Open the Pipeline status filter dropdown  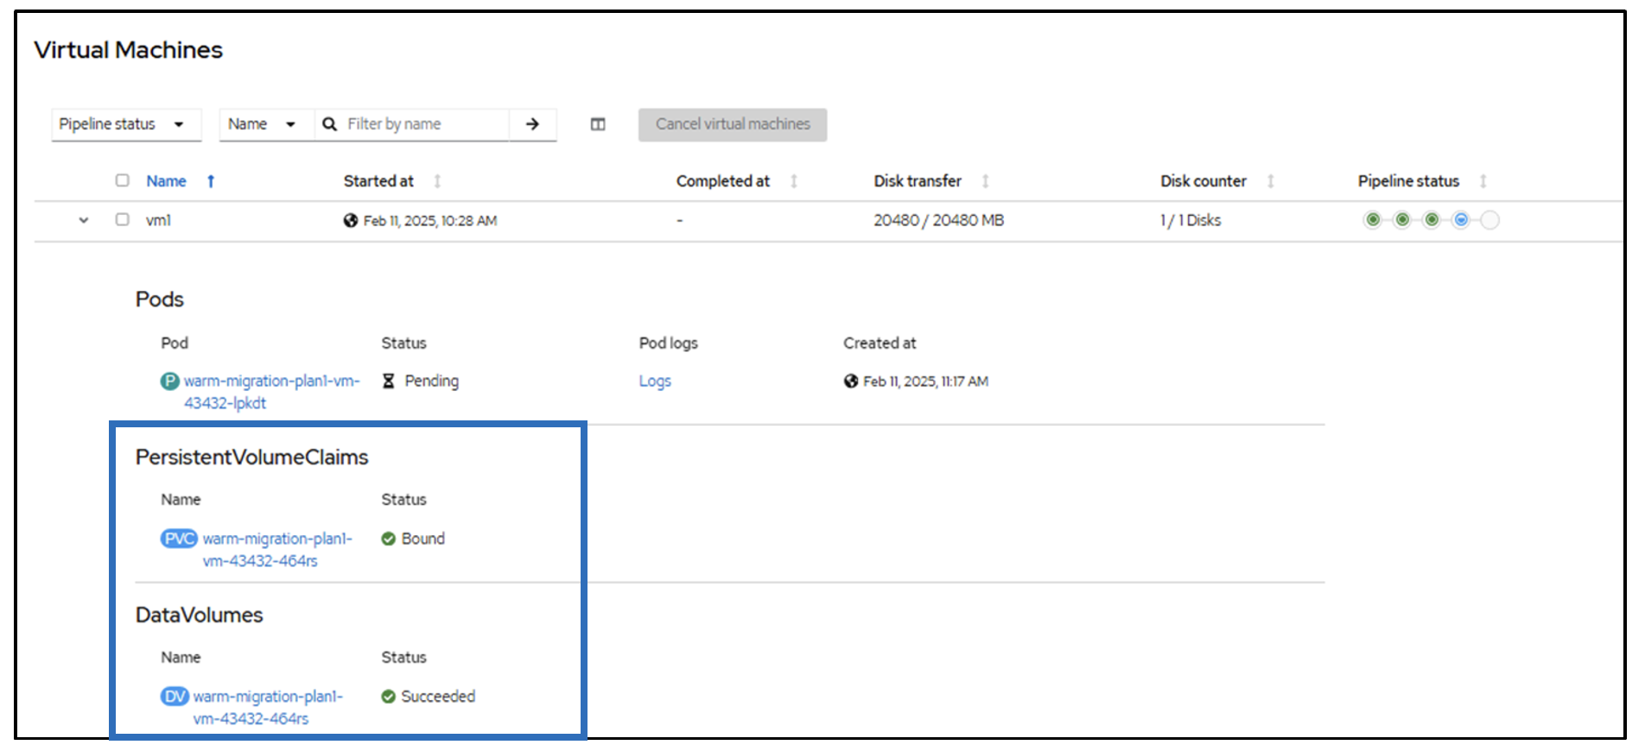coord(125,124)
